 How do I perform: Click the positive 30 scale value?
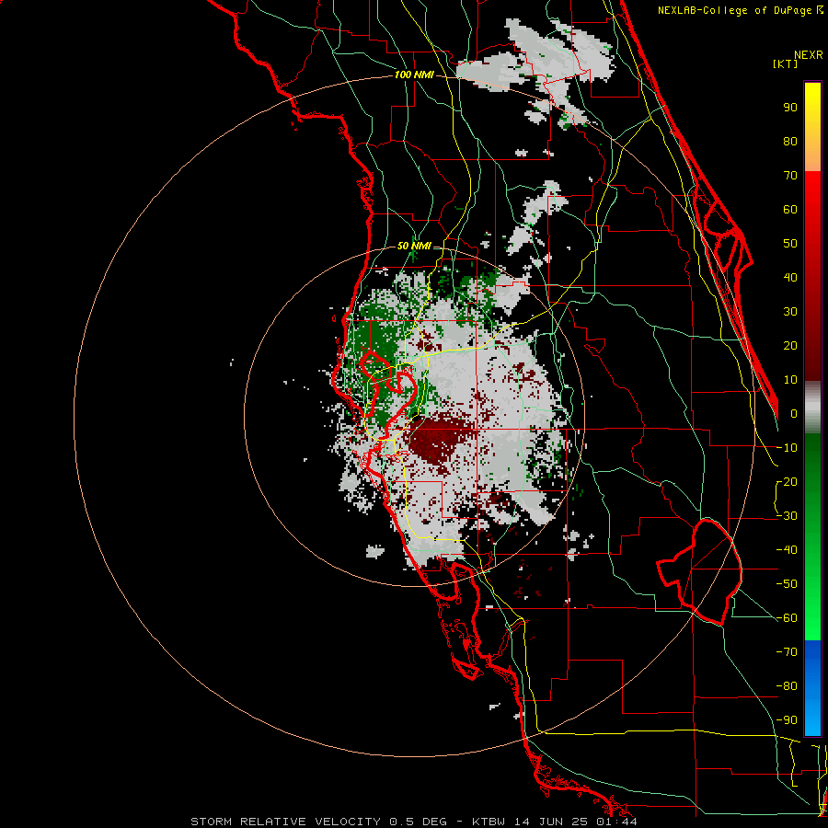(790, 312)
